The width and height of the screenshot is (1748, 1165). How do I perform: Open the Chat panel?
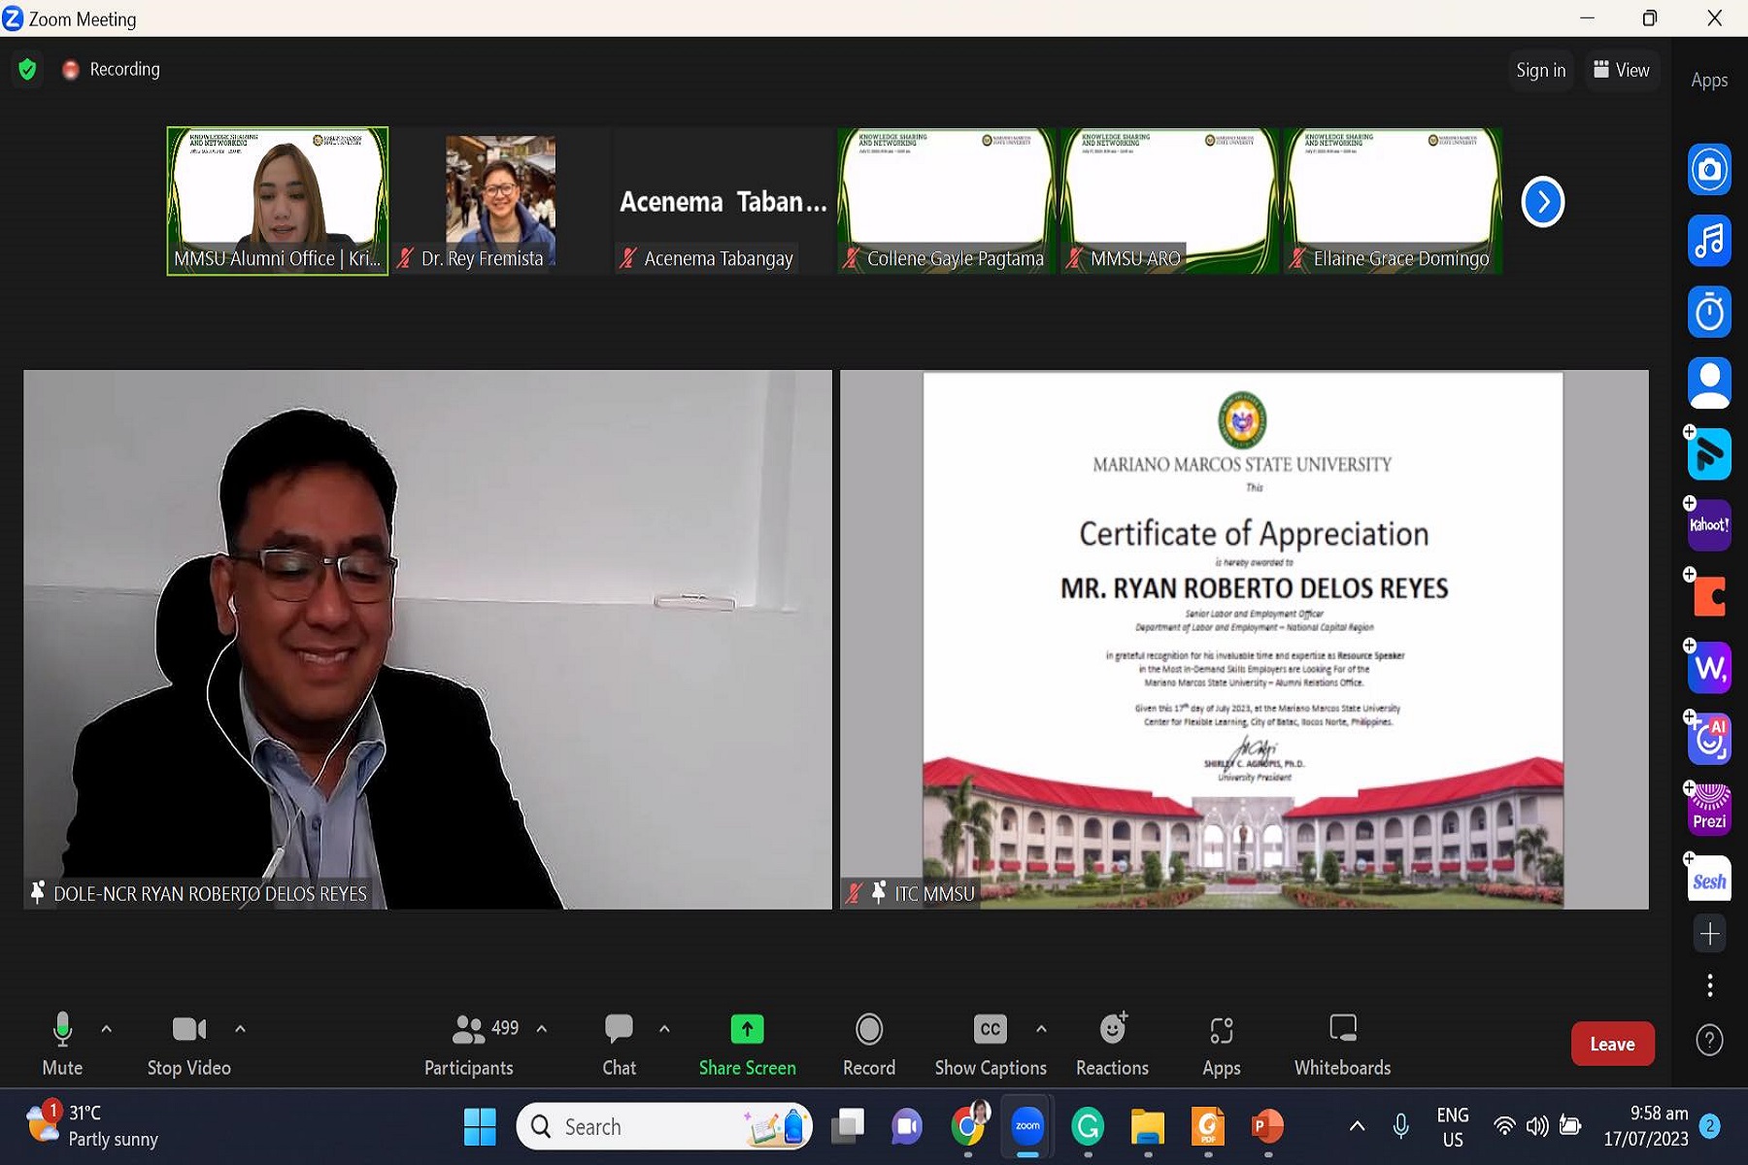point(619,1044)
